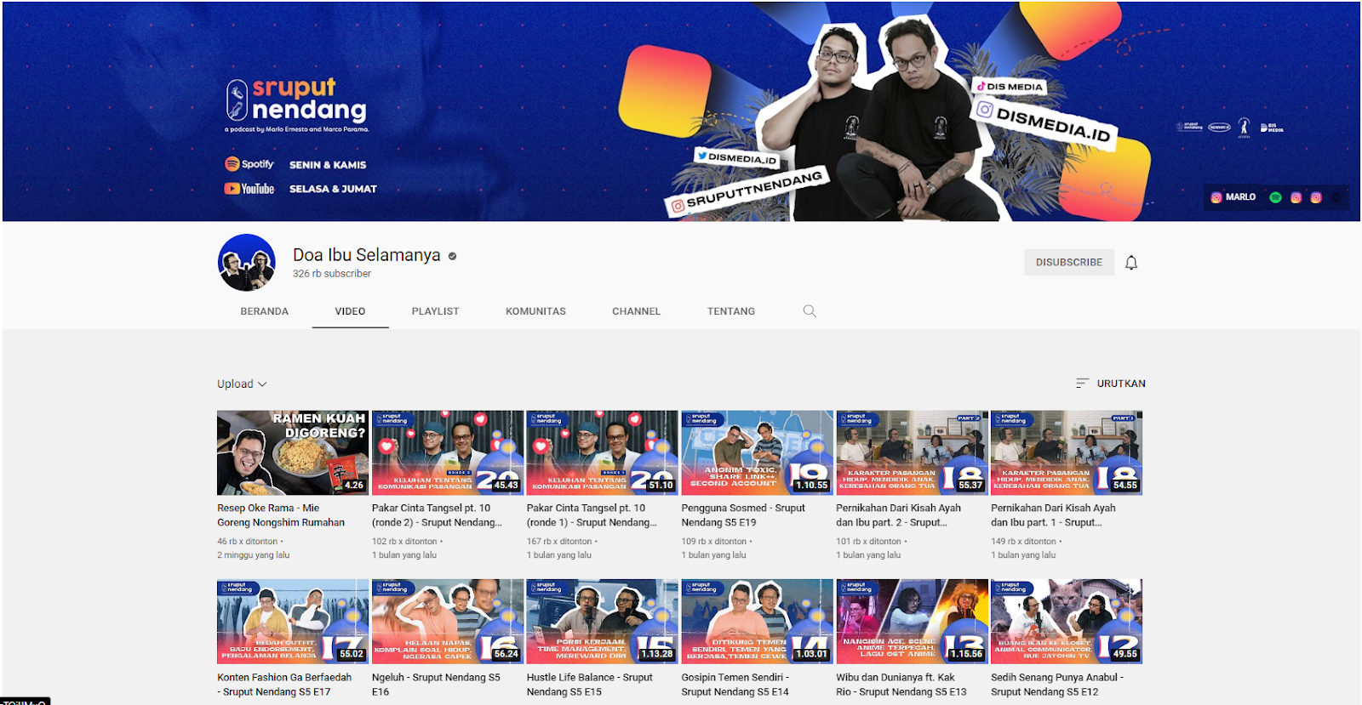The image size is (1362, 705).
Task: Open the Gosipin Temen Sendiri S5 E14 title
Action: [735, 685]
